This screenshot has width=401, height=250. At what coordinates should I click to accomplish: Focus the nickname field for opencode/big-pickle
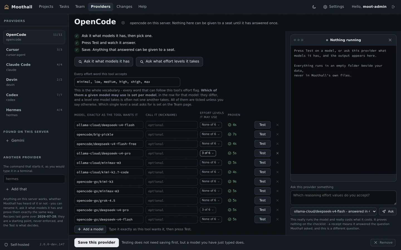point(172,134)
